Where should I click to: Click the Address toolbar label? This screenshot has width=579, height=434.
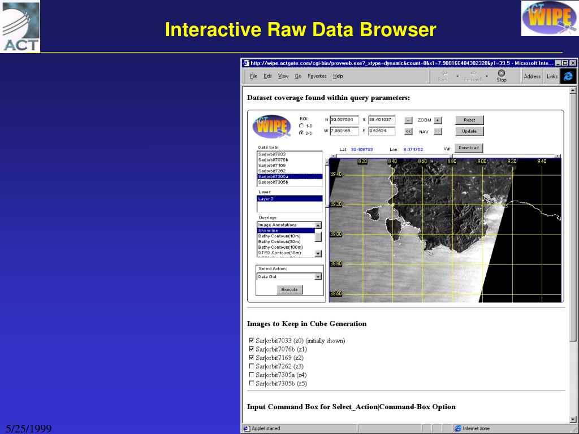pyautogui.click(x=532, y=76)
